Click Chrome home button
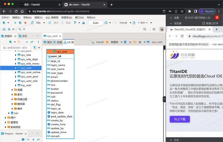This screenshot has width=223, height=142. click(22, 11)
